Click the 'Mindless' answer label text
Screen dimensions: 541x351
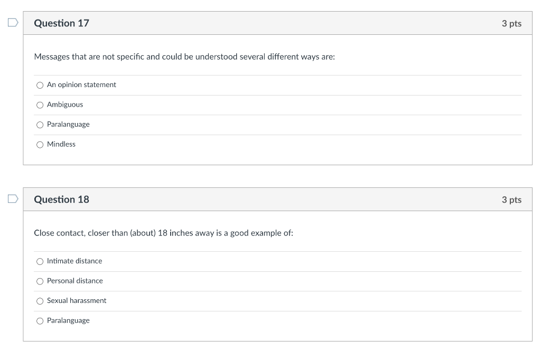pyautogui.click(x=61, y=144)
